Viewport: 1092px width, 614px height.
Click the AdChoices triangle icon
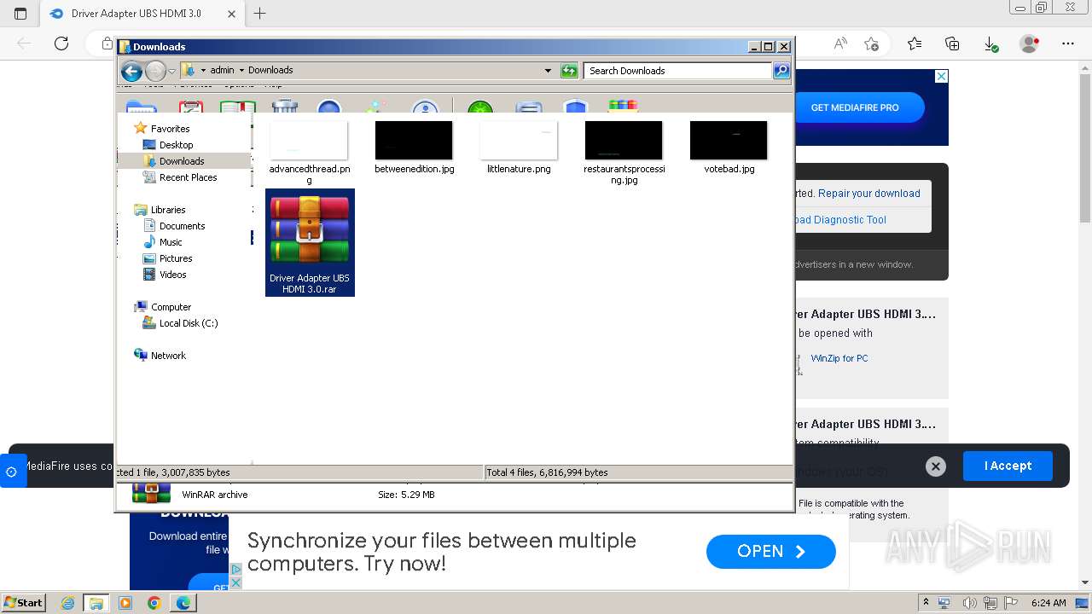(236, 570)
